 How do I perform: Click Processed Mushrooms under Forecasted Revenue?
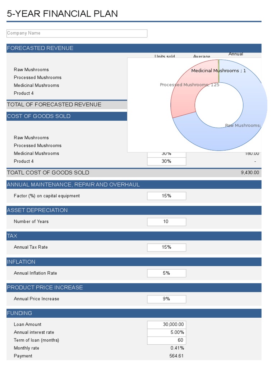point(37,78)
